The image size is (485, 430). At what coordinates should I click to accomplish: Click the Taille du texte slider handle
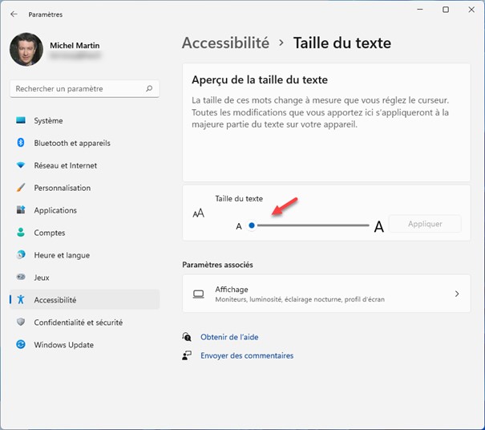[252, 226]
